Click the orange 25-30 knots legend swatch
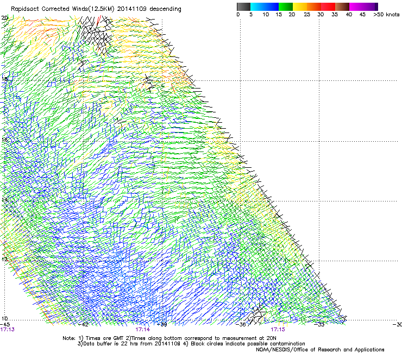This screenshot has height=353, width=402. 314,7
